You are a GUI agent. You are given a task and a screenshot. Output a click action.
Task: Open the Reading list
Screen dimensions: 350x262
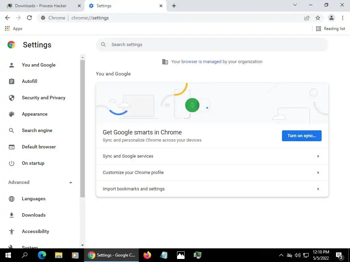tap(331, 29)
